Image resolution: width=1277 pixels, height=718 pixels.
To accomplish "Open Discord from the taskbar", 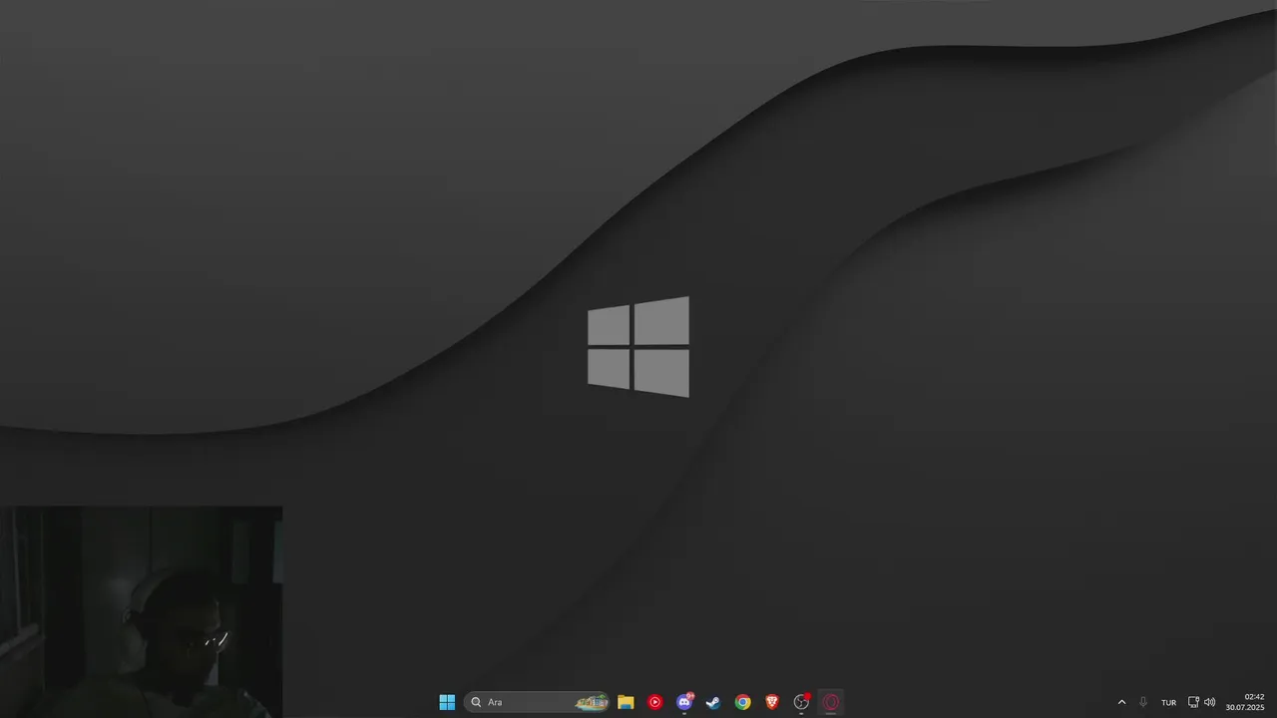I will click(x=684, y=702).
